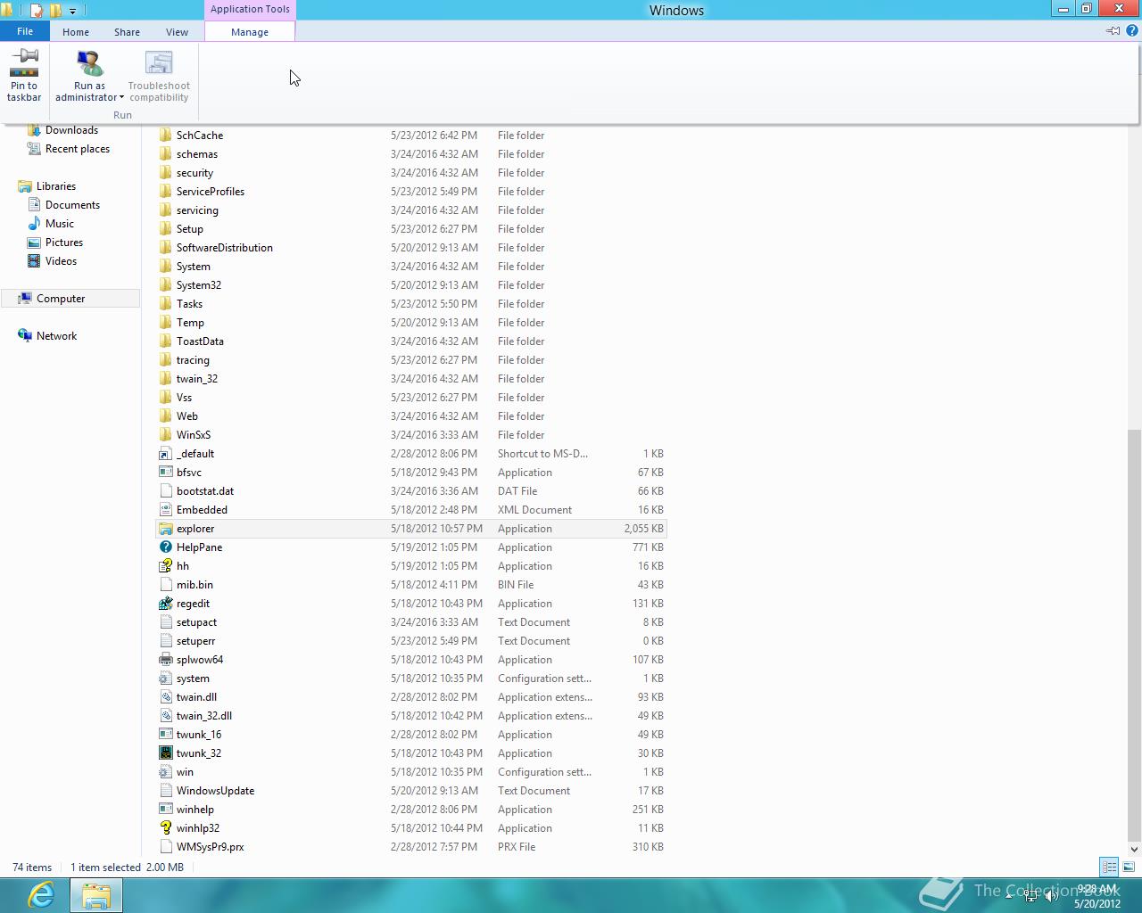The width and height of the screenshot is (1142, 913).
Task: Switch to details view in status bar
Action: tap(1109, 867)
